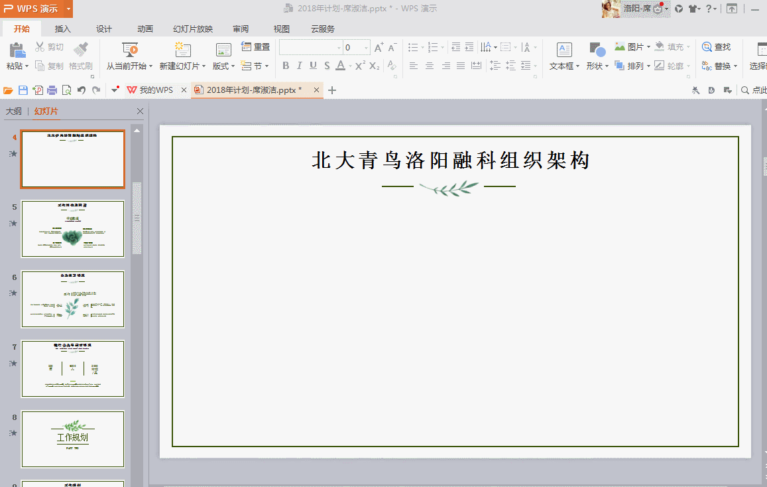Add a new document tab with plus
Screen dimensions: 767x487
pos(332,90)
